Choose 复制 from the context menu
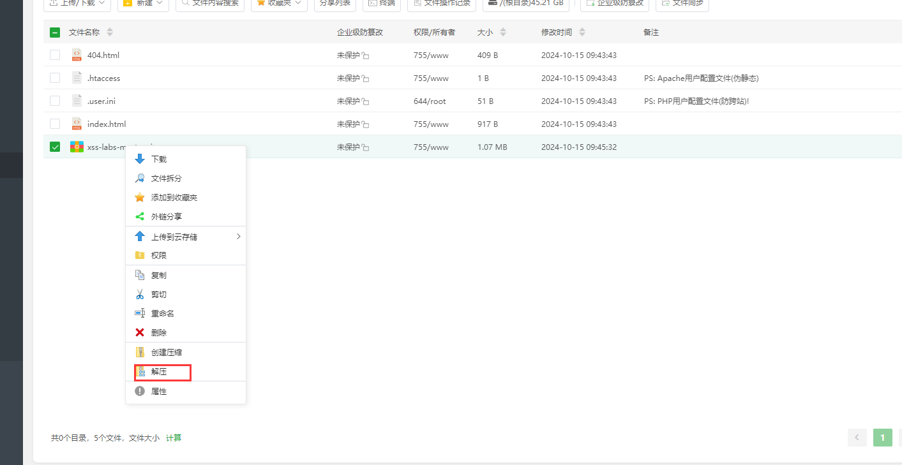 [186, 276]
